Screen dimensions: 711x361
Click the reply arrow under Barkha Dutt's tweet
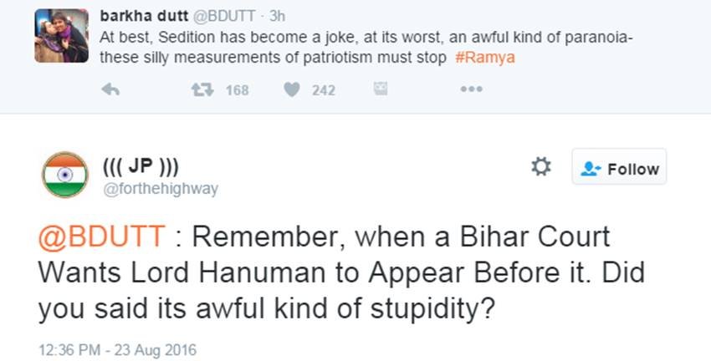[110, 89]
